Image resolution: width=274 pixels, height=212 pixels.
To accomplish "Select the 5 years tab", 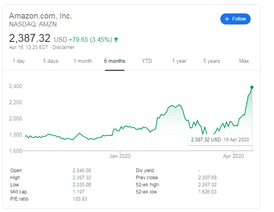I will coord(212,61).
